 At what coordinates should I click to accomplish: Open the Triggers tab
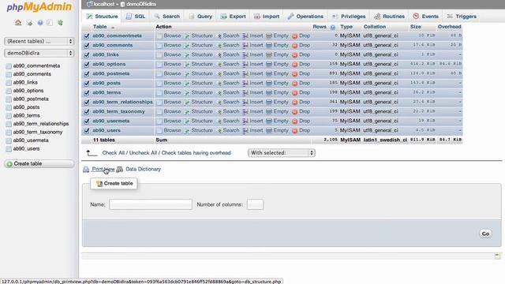point(462,17)
